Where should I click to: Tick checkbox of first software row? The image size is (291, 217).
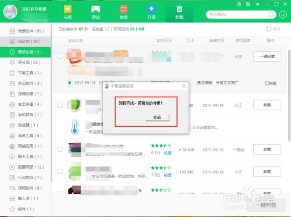(60, 56)
